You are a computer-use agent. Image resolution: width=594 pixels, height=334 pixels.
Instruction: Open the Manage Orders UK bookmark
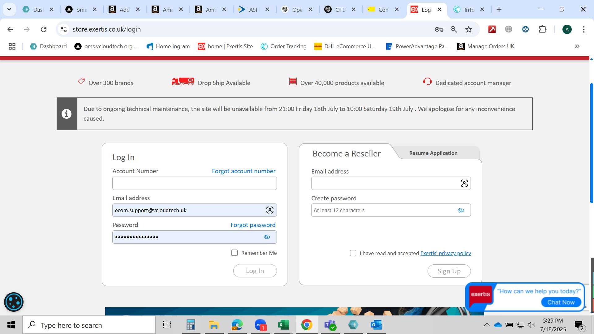486,46
